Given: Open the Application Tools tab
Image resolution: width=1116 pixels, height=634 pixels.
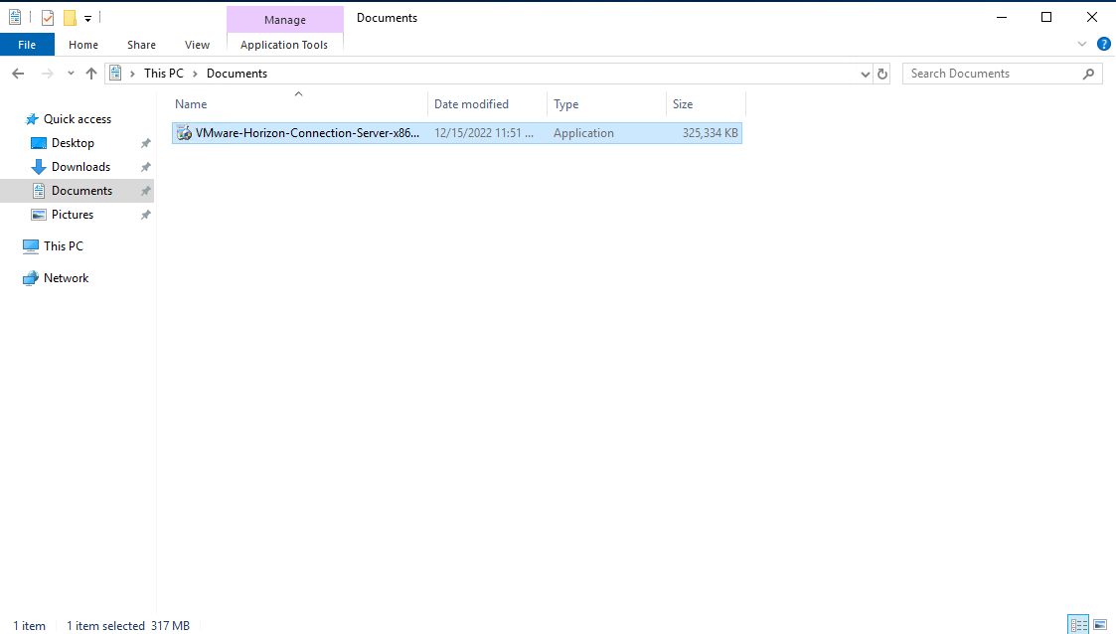Looking at the screenshot, I should 284,44.
